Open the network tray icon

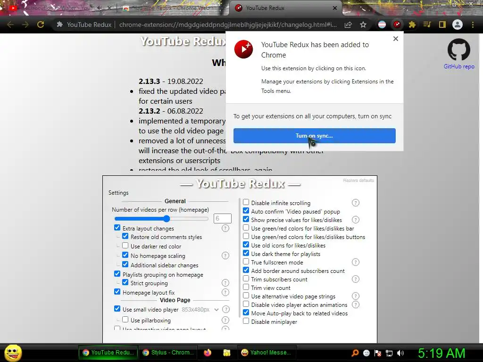tap(389, 353)
